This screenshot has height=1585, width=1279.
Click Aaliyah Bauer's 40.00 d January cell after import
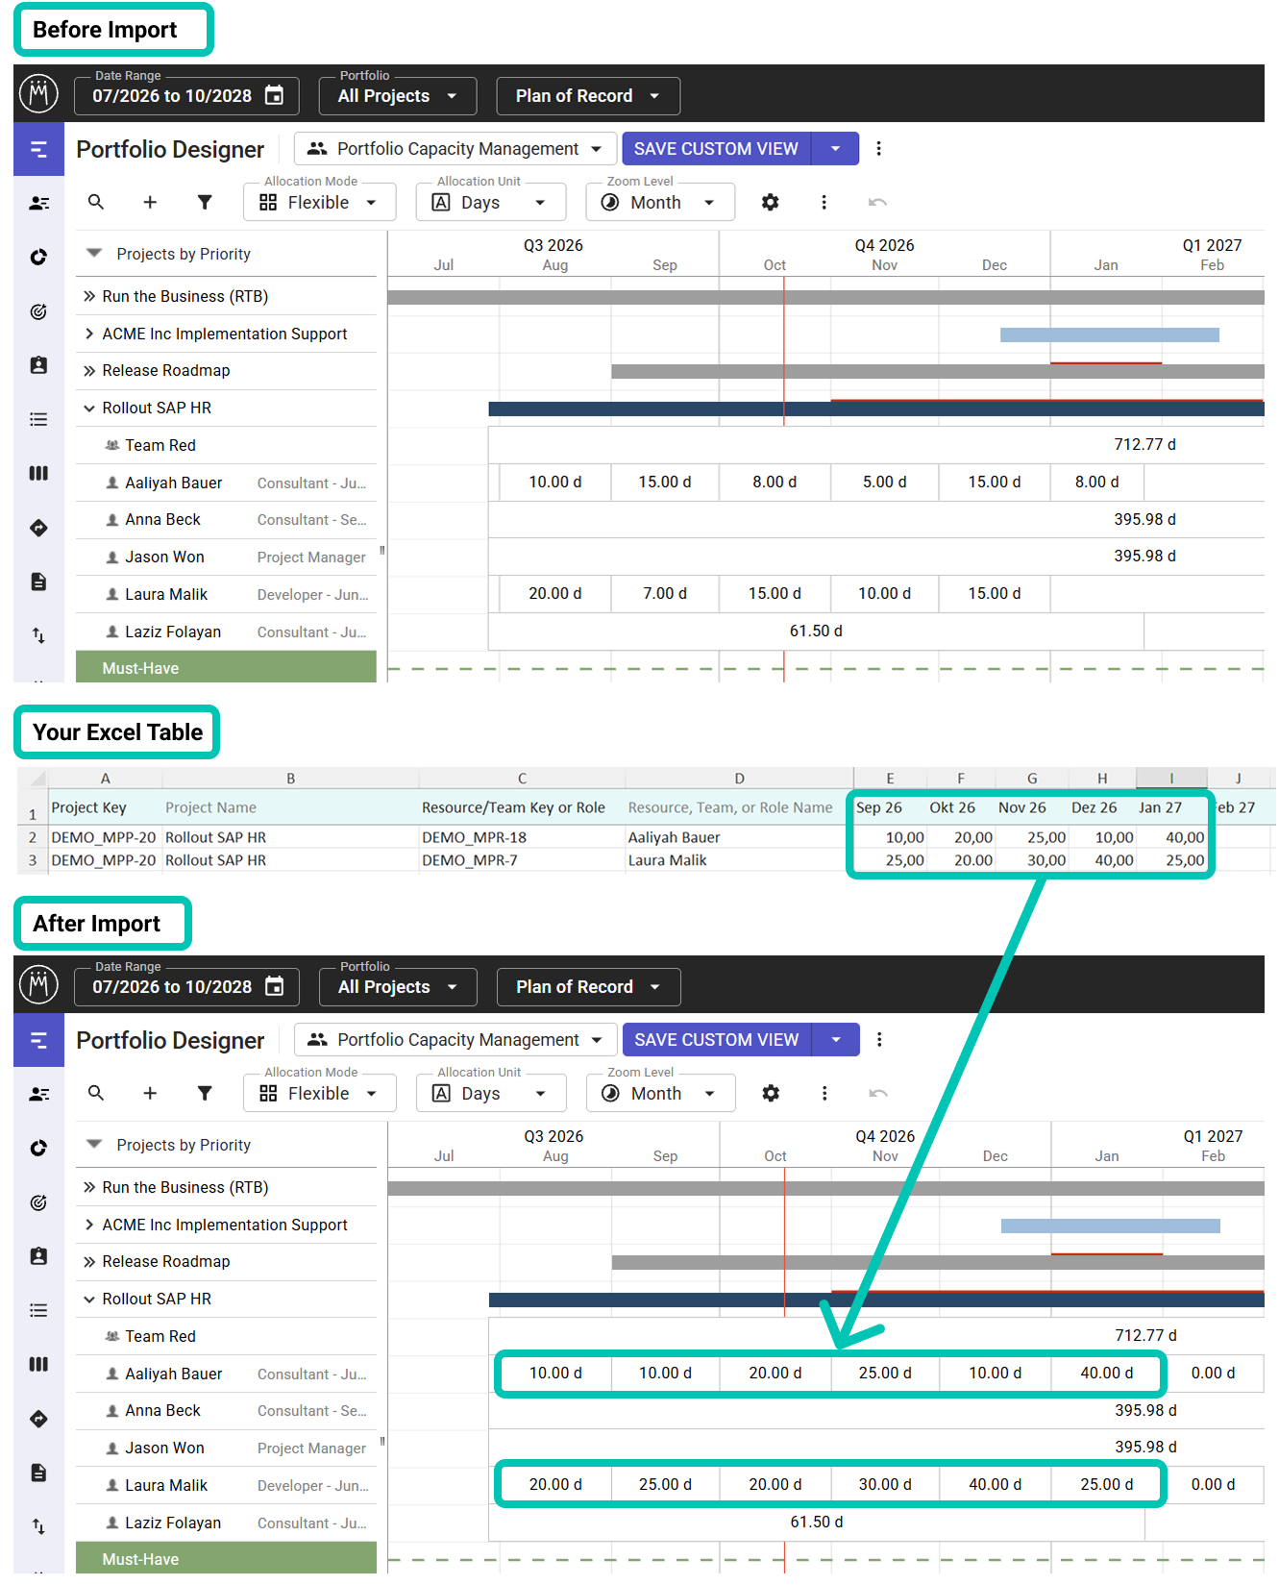click(1106, 1373)
